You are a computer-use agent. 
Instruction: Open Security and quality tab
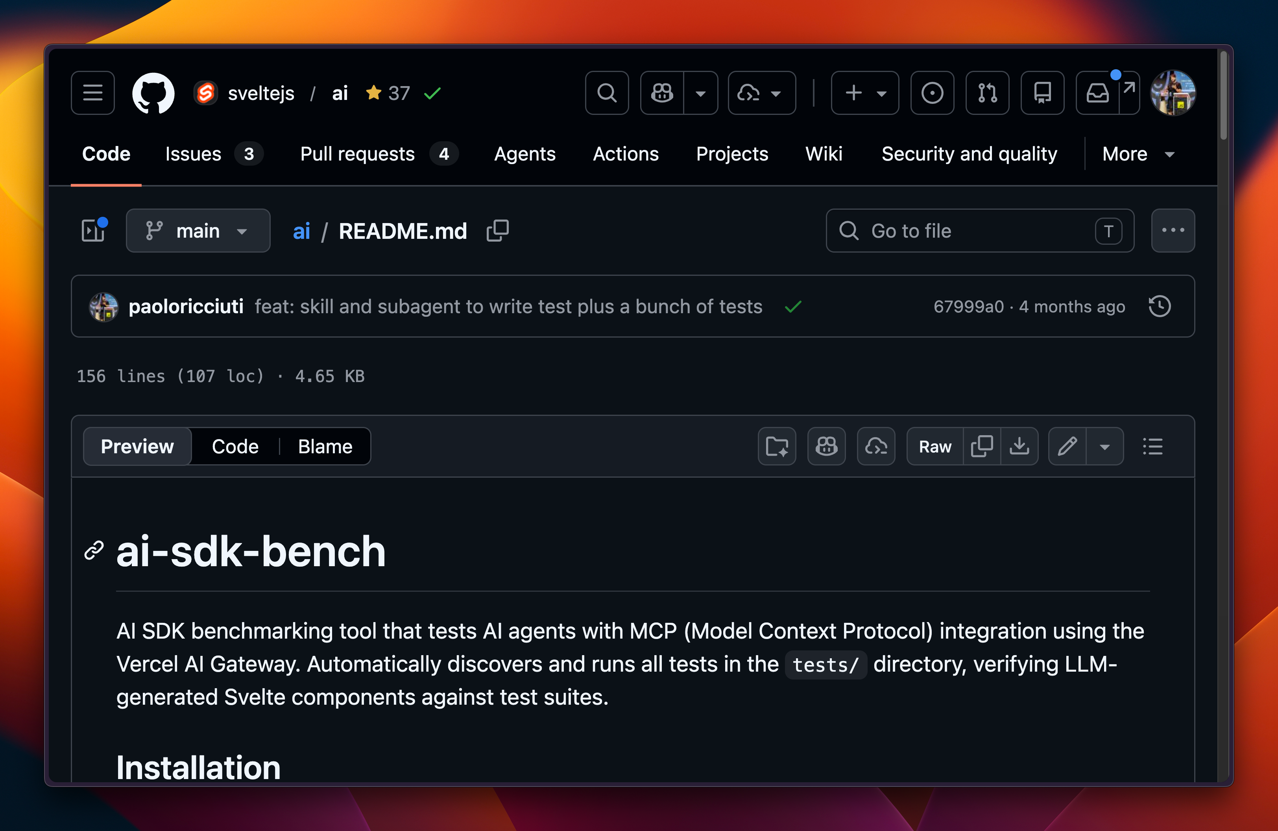(969, 154)
